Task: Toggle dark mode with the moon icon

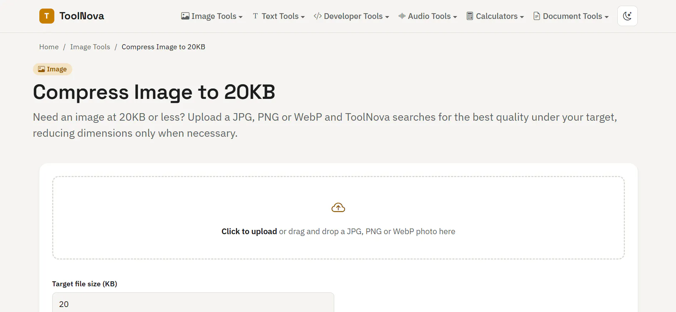Action: pos(627,16)
